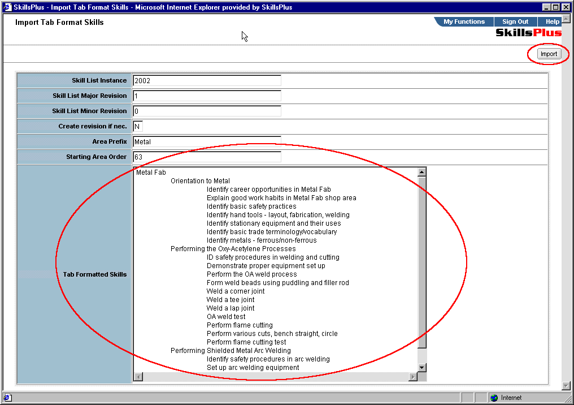The width and height of the screenshot is (574, 405).
Task: Click the Create revision if nec. field
Action: (138, 127)
